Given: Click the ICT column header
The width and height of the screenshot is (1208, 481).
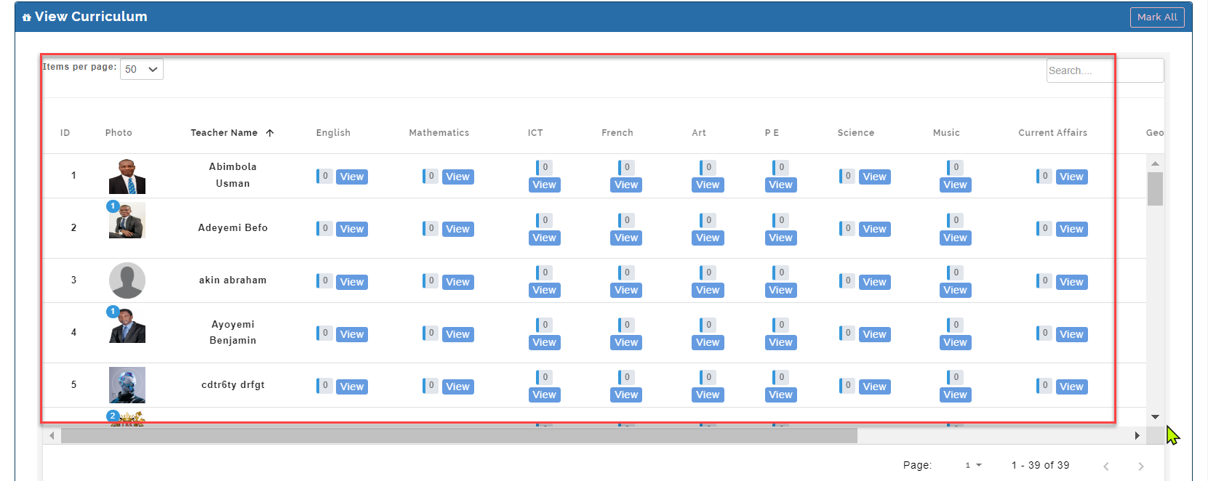Looking at the screenshot, I should click(x=535, y=133).
